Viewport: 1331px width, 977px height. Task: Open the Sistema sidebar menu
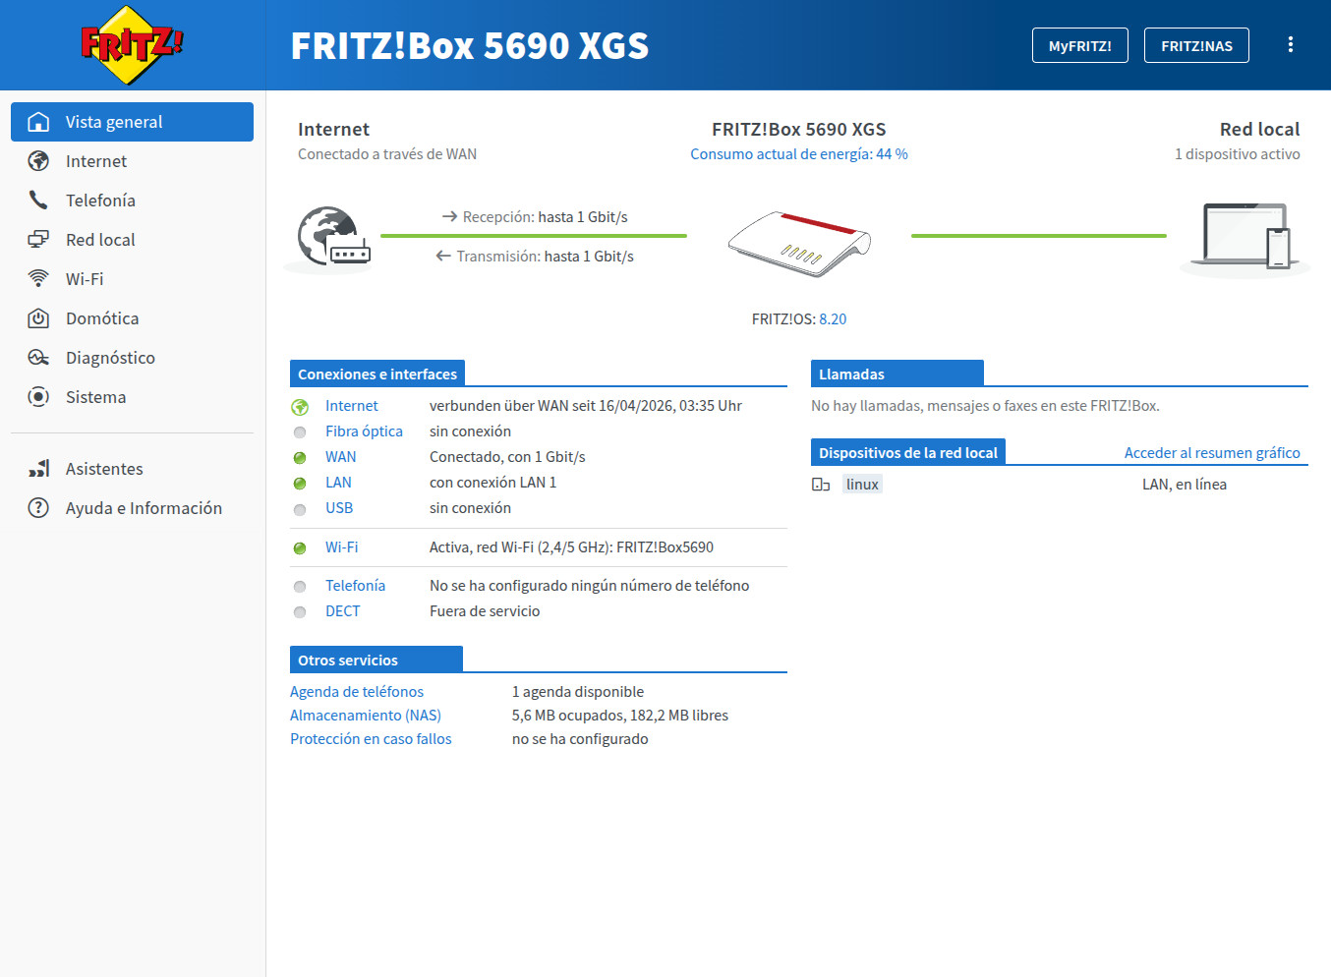click(132, 397)
